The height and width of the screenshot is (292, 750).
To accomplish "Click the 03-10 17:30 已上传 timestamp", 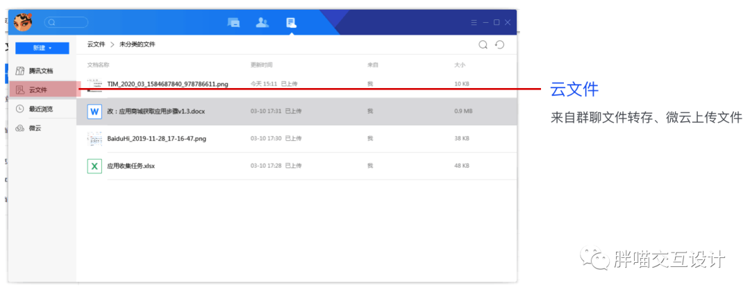I will point(276,139).
